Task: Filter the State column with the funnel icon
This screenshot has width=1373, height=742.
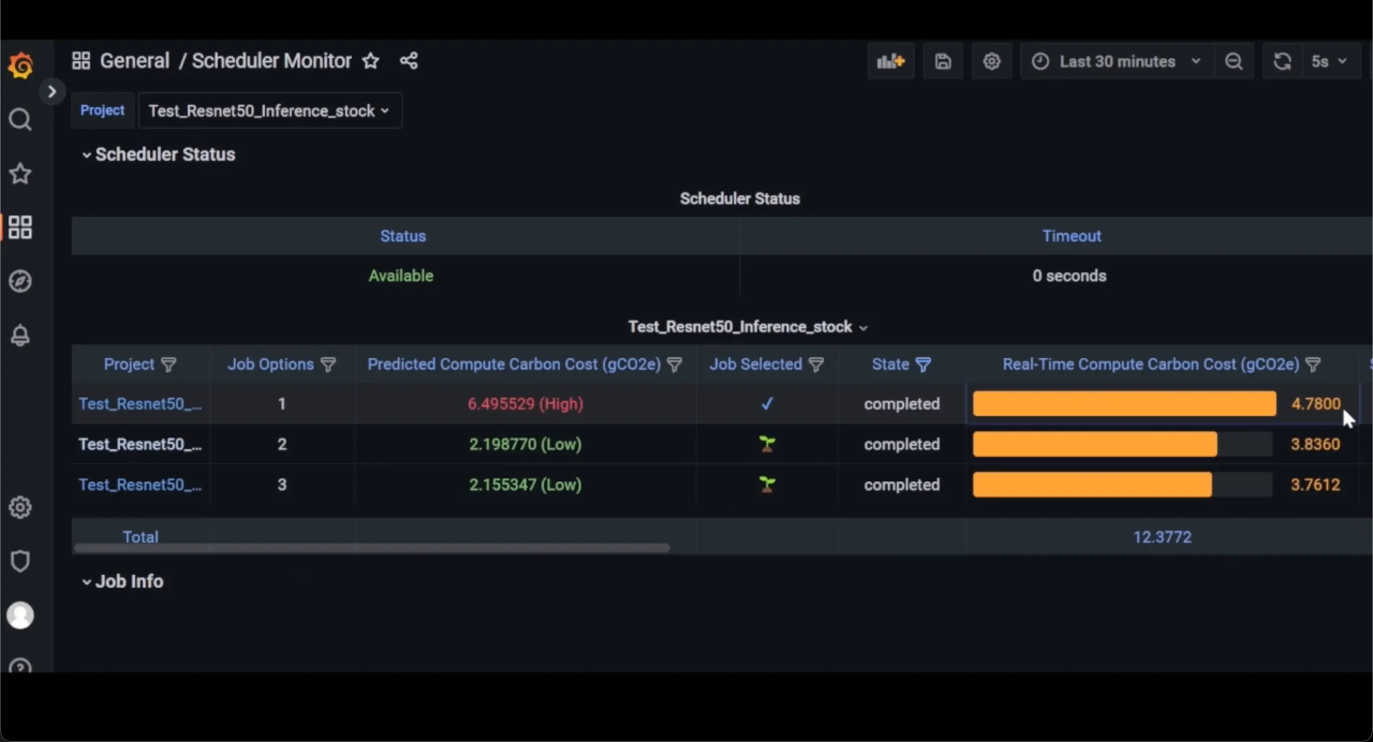Action: click(x=923, y=364)
